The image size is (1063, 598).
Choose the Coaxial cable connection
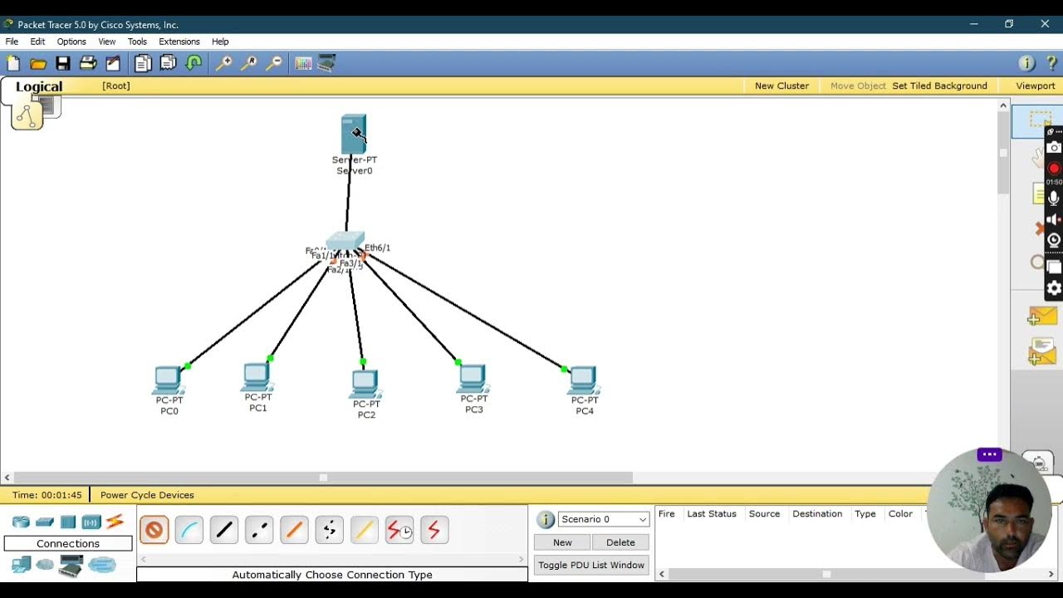[364, 530]
